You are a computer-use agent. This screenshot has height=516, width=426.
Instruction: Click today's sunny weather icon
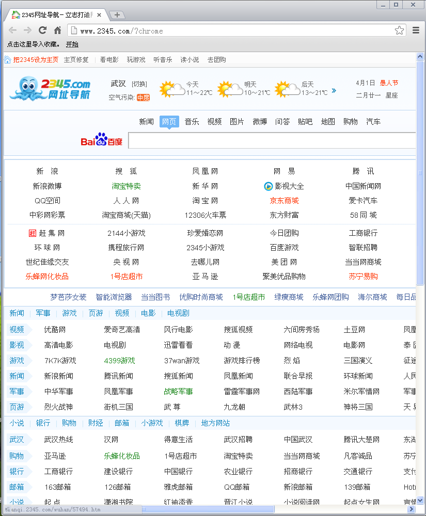pos(172,89)
